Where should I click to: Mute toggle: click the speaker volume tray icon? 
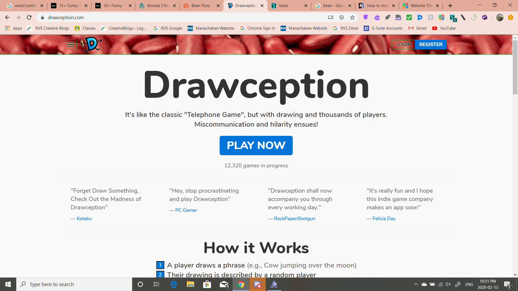[448, 284]
